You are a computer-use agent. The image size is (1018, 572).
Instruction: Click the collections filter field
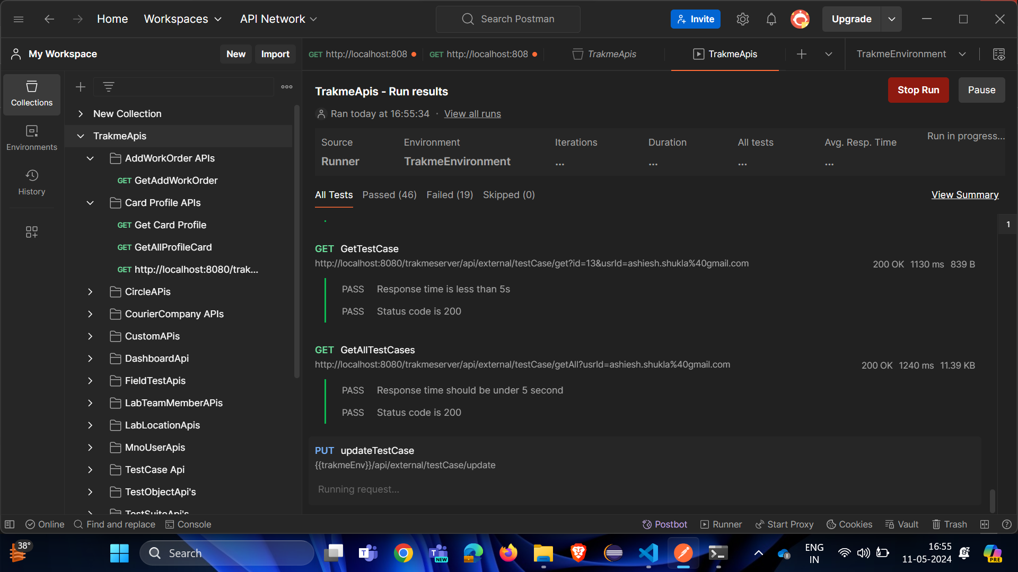tap(183, 87)
